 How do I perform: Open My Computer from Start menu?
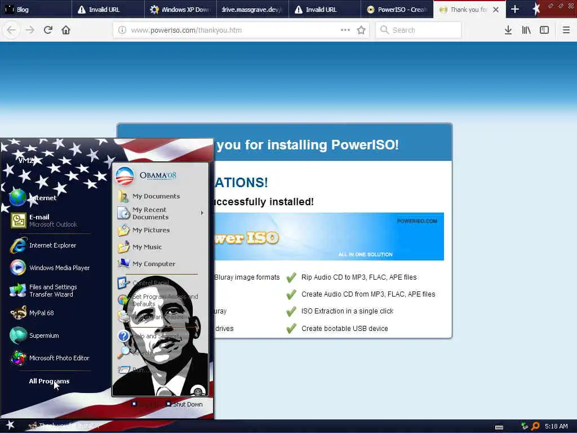pos(147,264)
